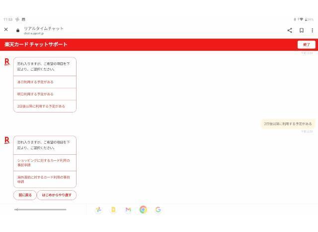Screen dimensions: 318x232
Task: Open Chrome from the taskbar
Action: click(143, 210)
